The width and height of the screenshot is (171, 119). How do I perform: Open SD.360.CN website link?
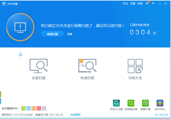point(161,115)
